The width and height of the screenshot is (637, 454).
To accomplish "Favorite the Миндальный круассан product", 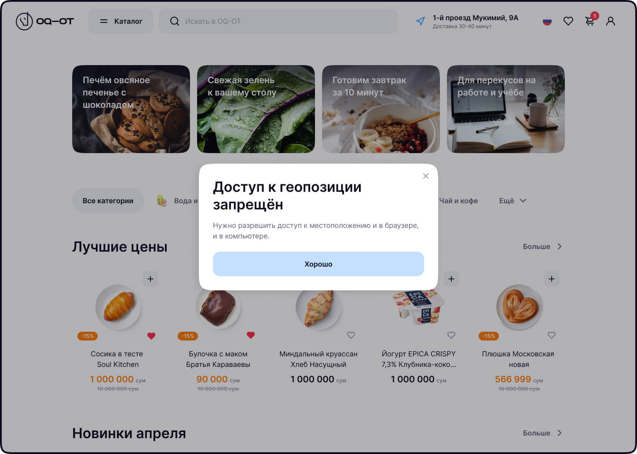I will (x=351, y=335).
